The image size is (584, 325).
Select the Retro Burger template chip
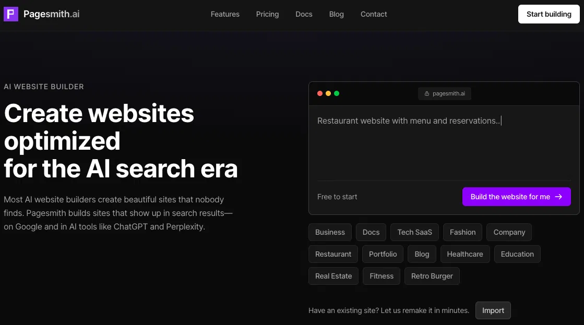432,276
